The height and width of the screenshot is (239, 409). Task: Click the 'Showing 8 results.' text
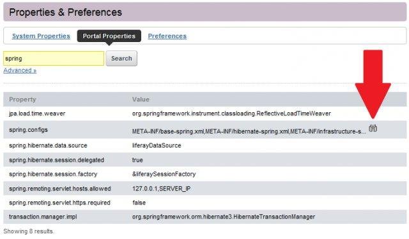(x=28, y=231)
